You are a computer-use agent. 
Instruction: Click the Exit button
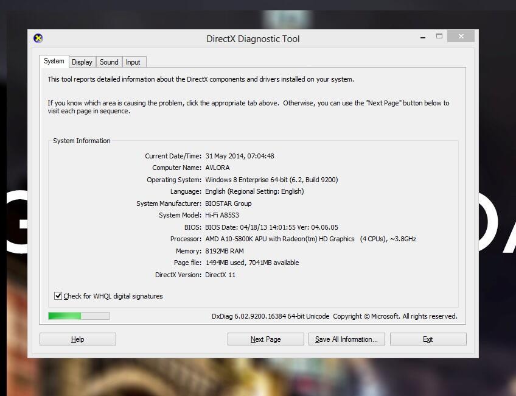point(428,339)
